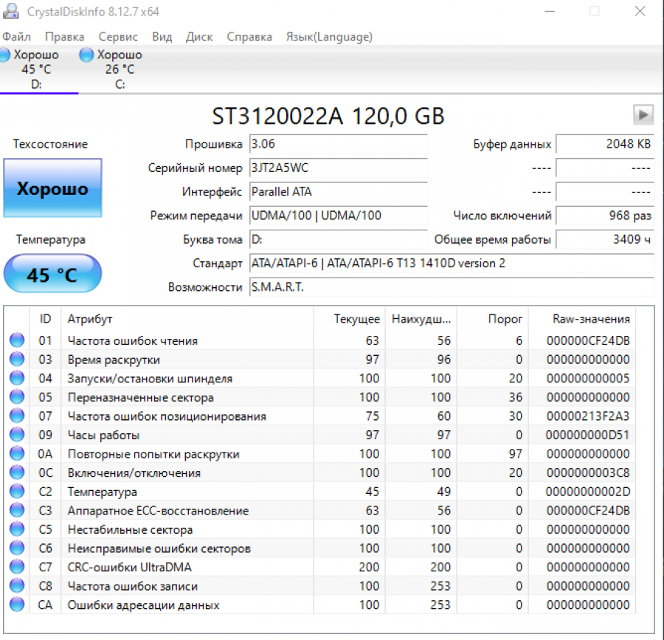
Task: Open the Язык(Language) menu
Action: [x=329, y=36]
